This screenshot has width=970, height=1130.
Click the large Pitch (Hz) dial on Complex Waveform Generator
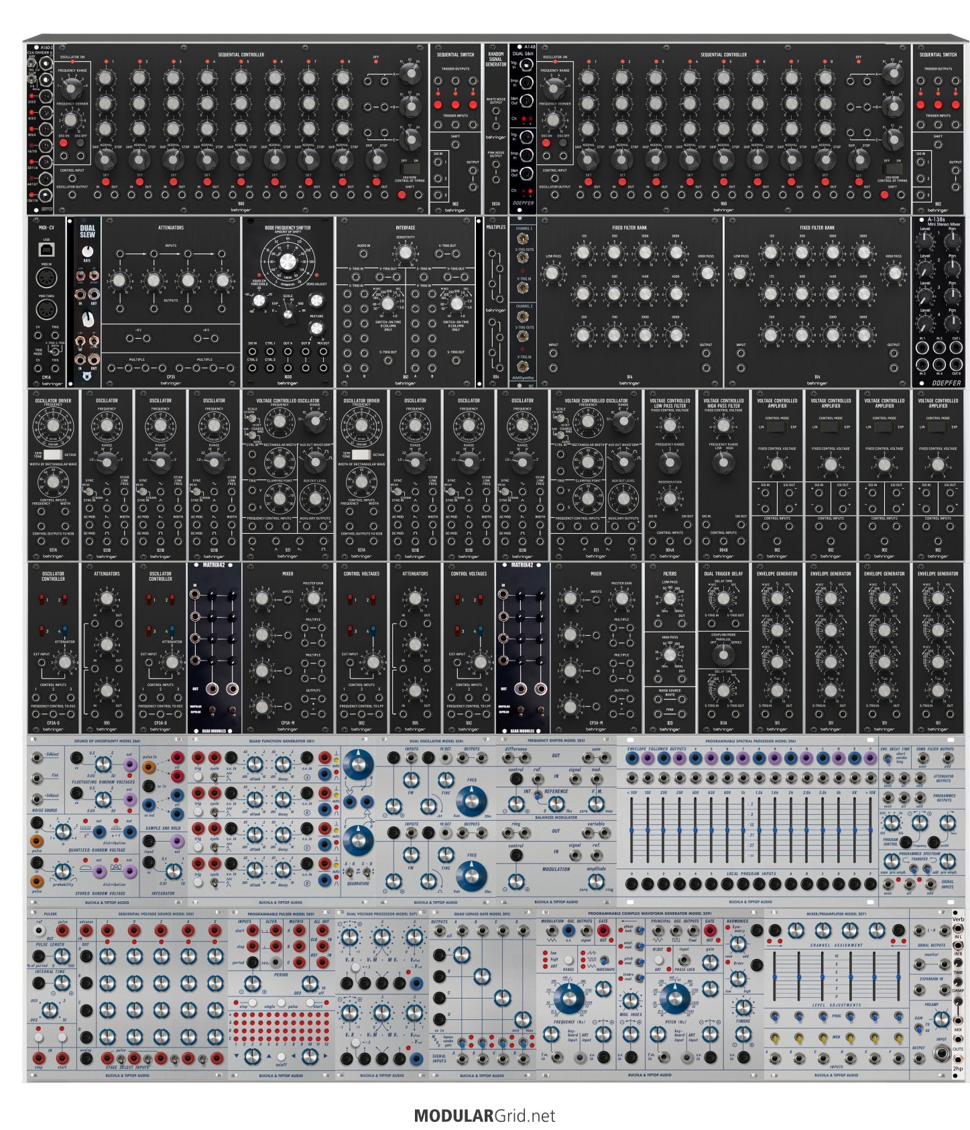675,1000
